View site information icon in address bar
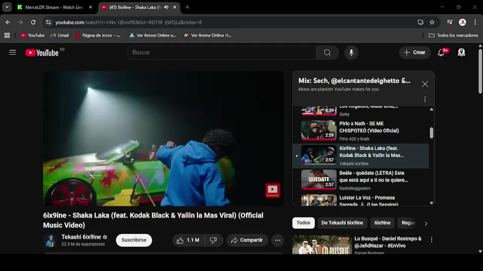The width and height of the screenshot is (483, 271). pos(48,22)
